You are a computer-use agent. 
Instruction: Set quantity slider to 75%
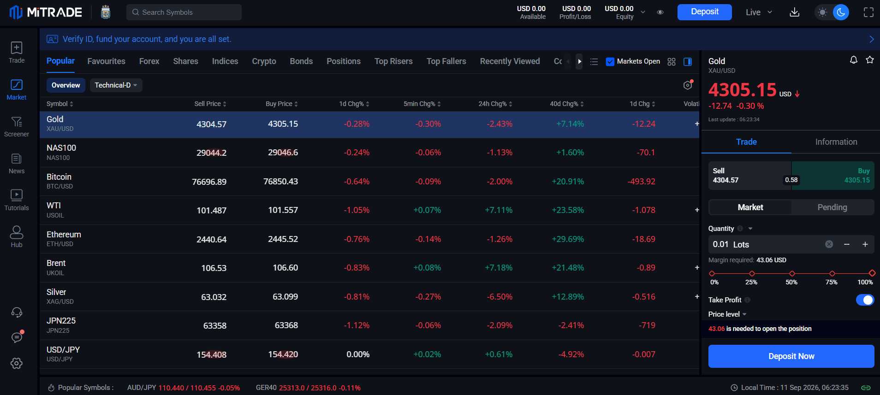(832, 274)
